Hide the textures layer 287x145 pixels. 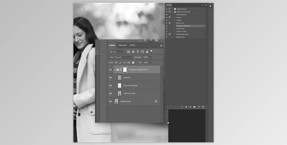110,78
